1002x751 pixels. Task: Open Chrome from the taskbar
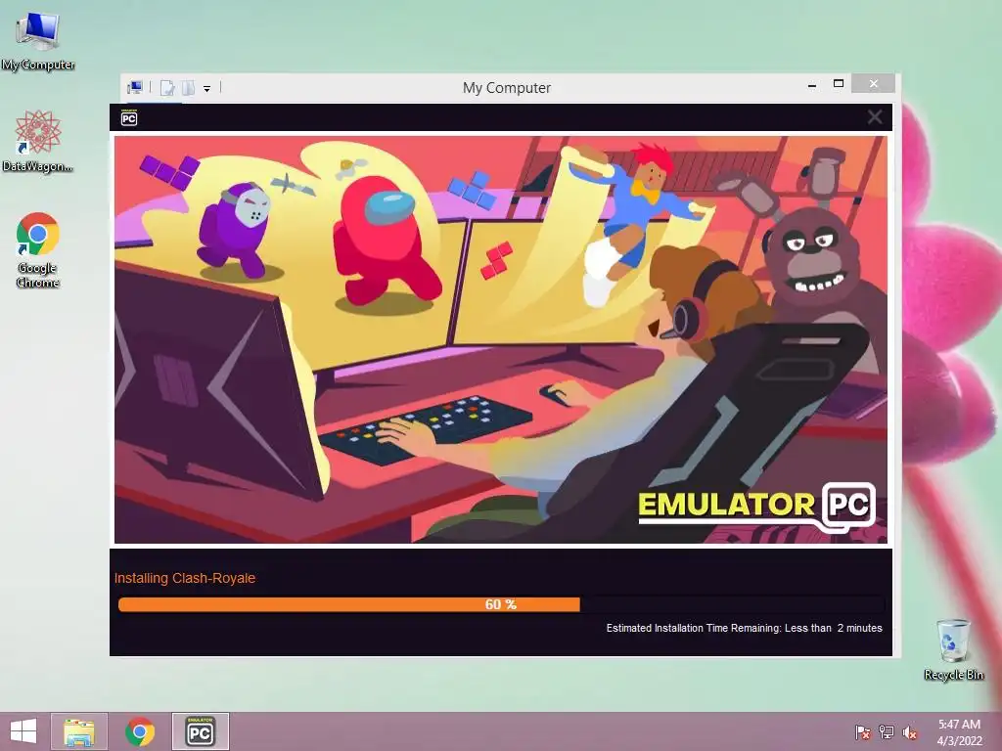(x=139, y=731)
